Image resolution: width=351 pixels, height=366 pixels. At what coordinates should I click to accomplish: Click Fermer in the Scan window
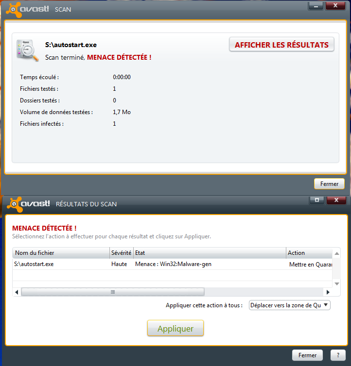coord(329,184)
